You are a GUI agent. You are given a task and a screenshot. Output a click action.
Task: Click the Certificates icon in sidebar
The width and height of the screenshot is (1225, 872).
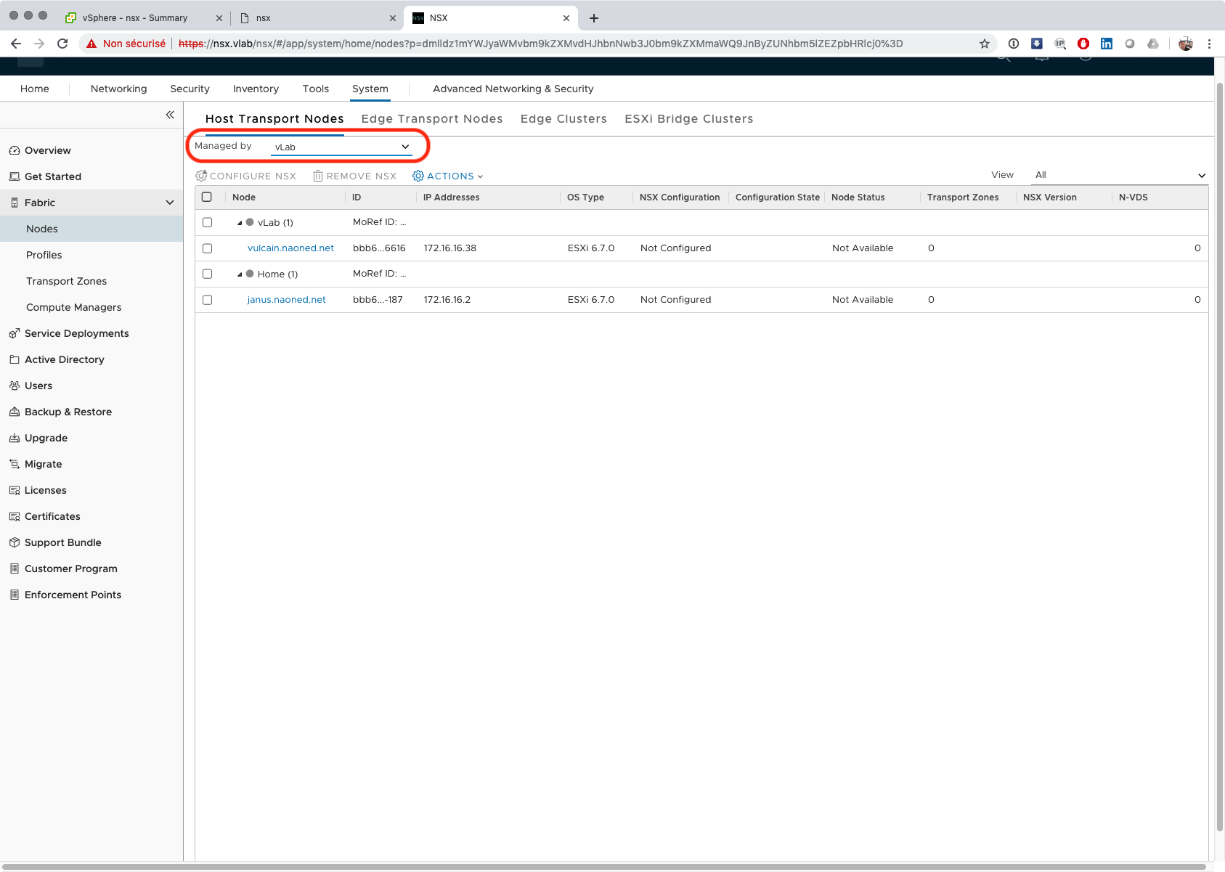(14, 516)
